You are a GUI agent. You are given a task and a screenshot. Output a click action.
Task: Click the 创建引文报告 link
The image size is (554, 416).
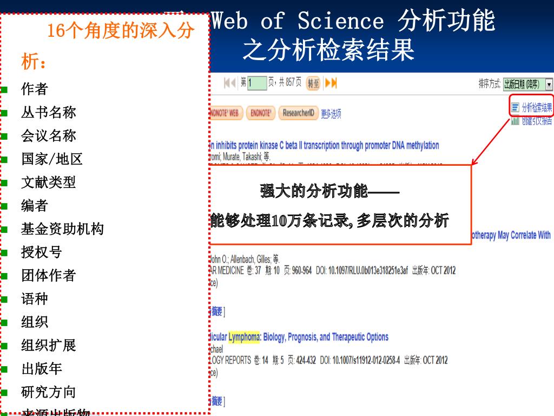pos(537,121)
